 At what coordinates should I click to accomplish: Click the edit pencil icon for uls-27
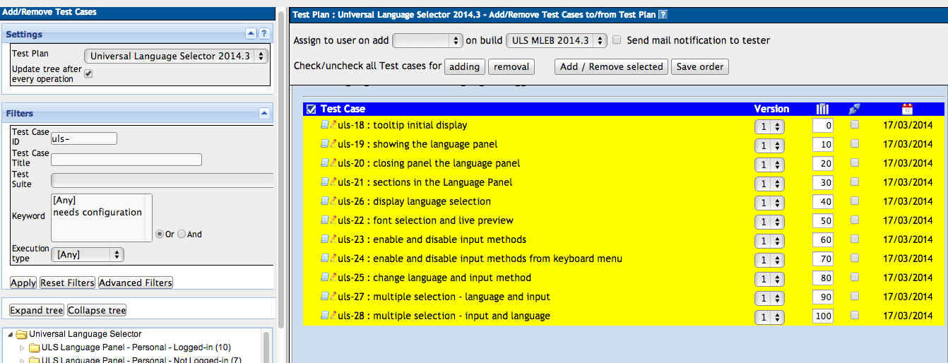click(333, 296)
